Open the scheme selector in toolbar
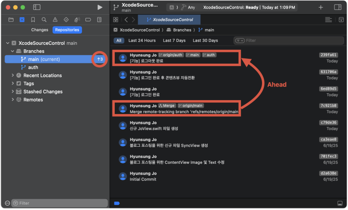The height and width of the screenshot is (210, 348). coord(172,7)
